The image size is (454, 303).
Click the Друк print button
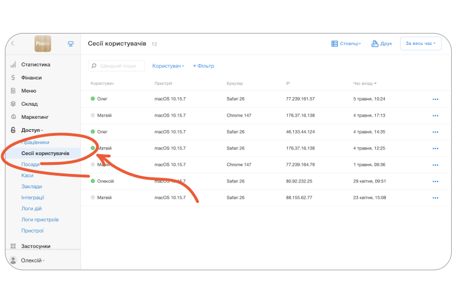(x=381, y=44)
